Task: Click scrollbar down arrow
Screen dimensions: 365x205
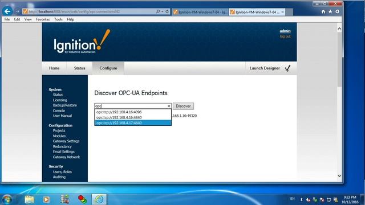Action: 339,176
